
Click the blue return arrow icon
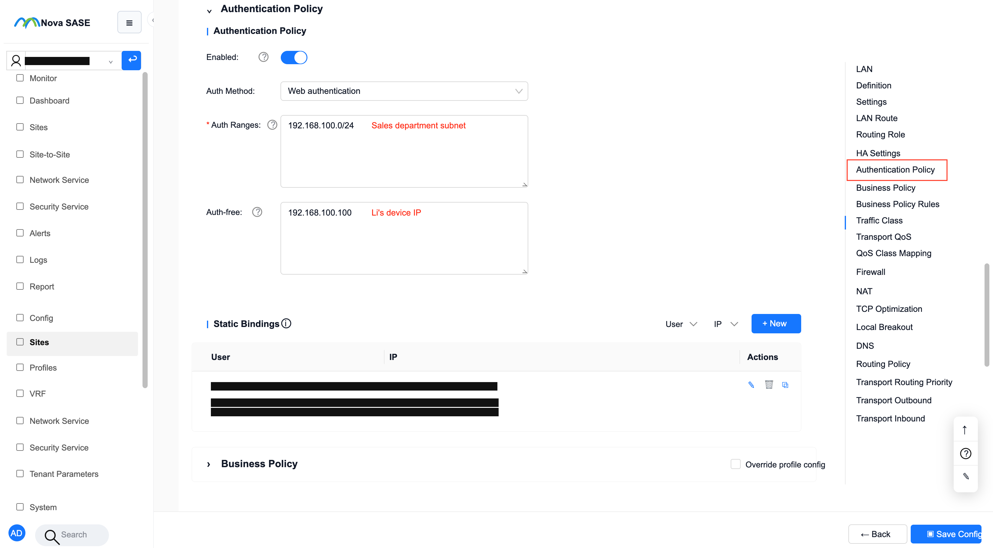[x=131, y=60]
